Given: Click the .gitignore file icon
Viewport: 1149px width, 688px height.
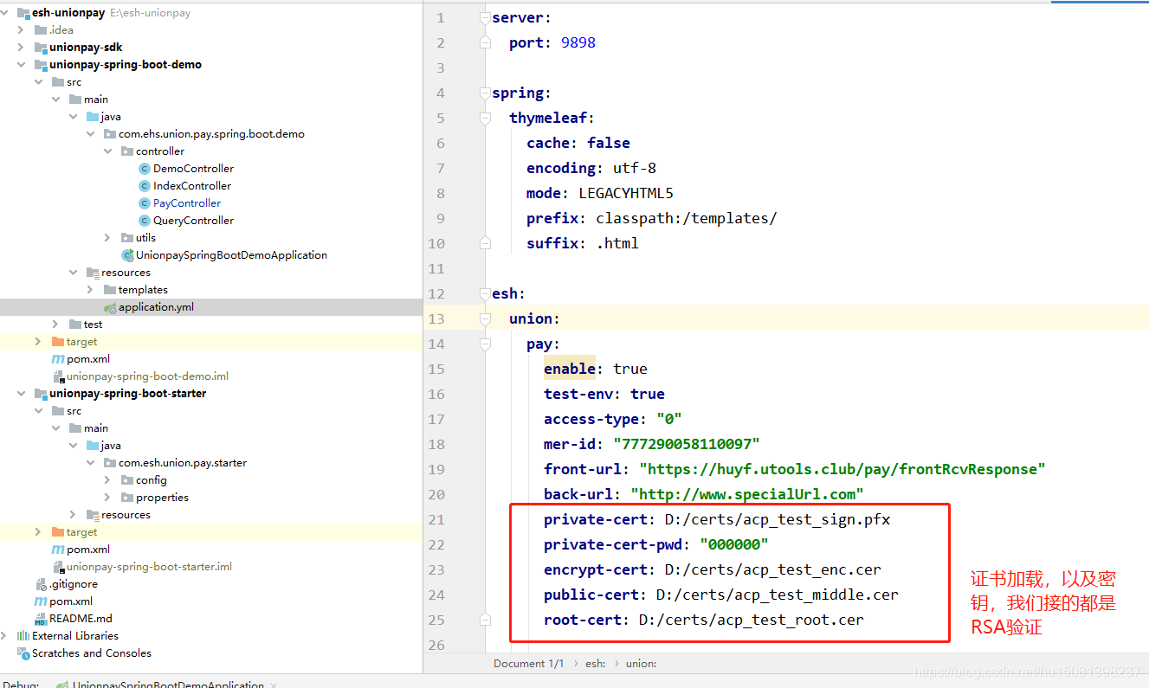Looking at the screenshot, I should 41,584.
